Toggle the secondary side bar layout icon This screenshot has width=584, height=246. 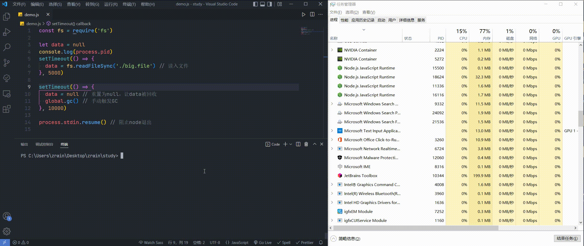point(269,4)
